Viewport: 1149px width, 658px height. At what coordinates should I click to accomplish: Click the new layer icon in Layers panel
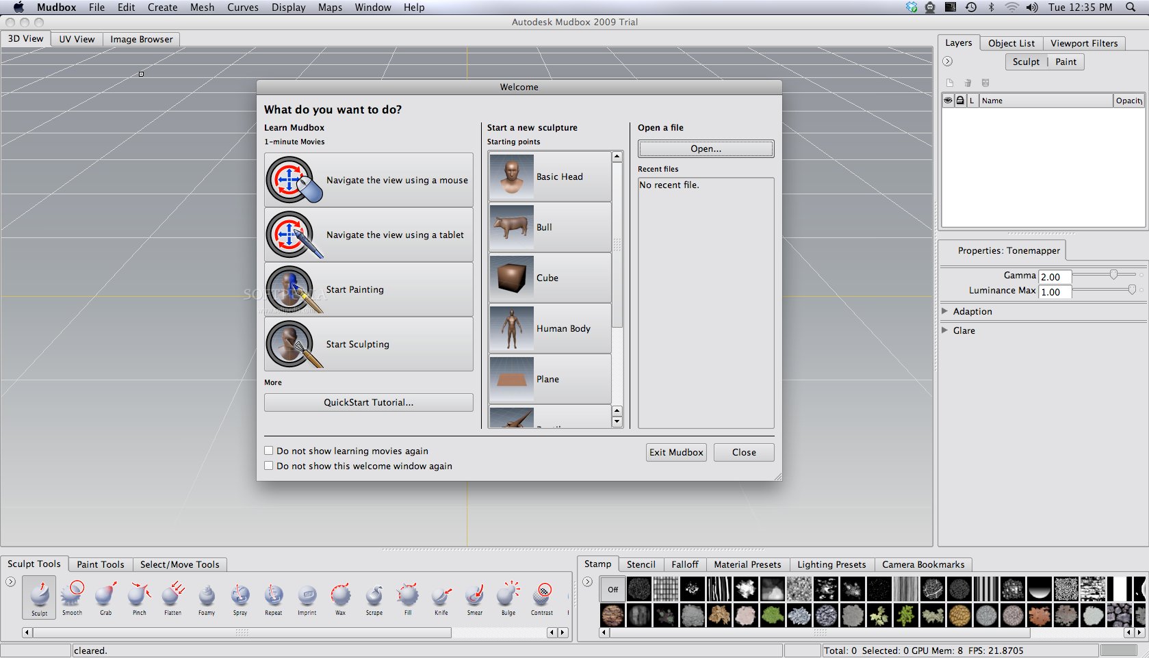(950, 83)
